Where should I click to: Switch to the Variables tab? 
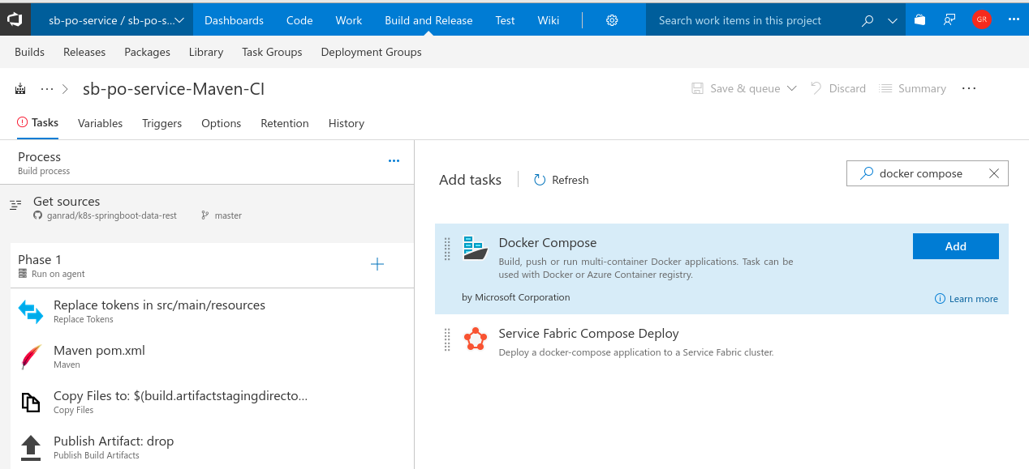100,123
